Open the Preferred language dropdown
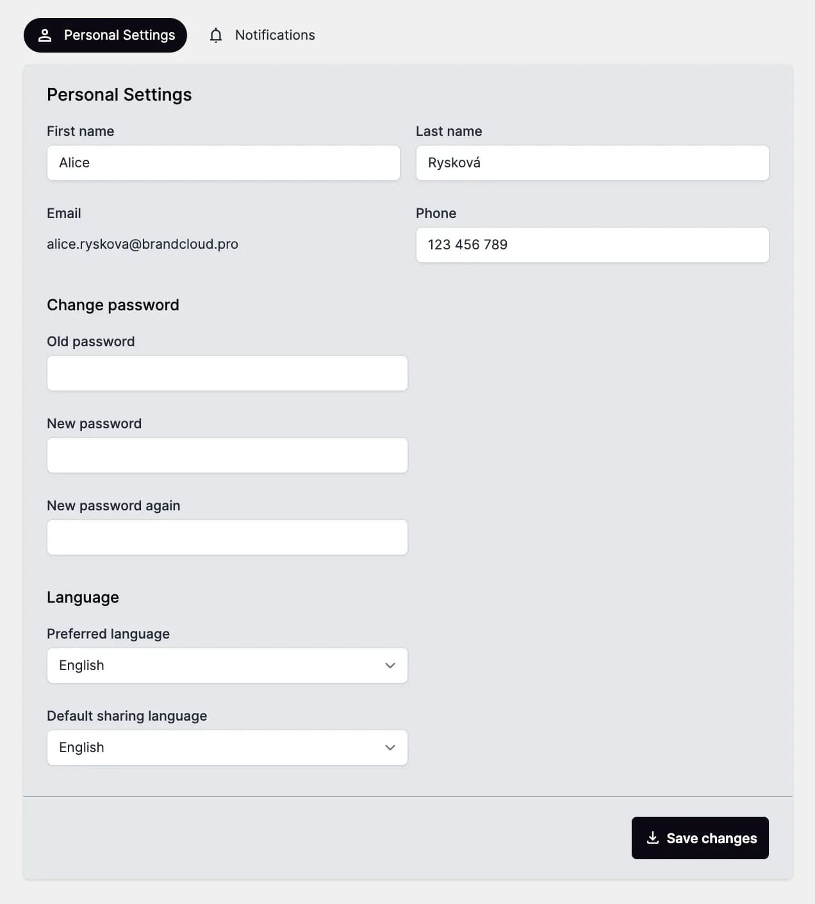This screenshot has width=815, height=904. tap(227, 665)
